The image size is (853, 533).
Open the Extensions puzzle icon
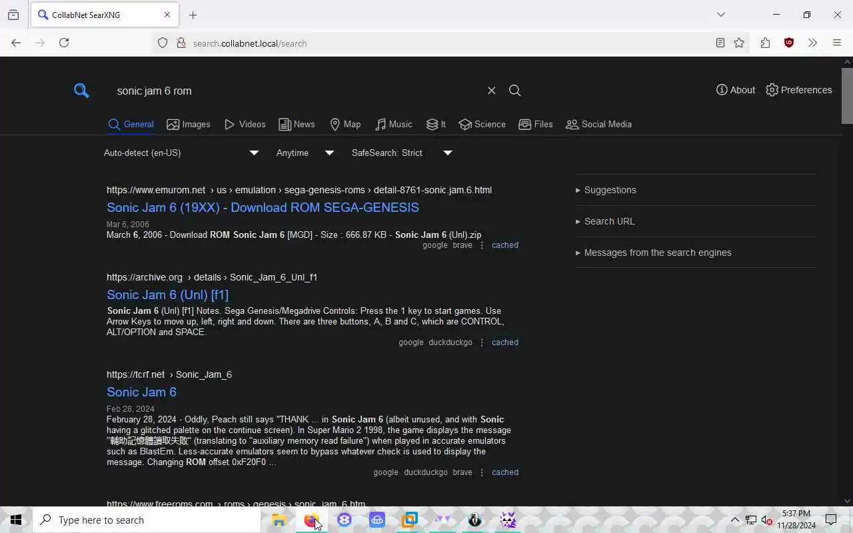tap(765, 43)
